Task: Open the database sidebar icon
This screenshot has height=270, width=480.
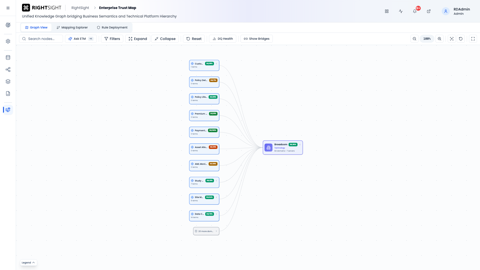Action: click(x=8, y=57)
